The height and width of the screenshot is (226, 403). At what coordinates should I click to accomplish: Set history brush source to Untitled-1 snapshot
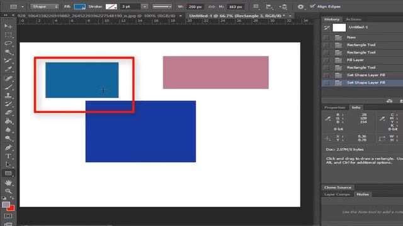327,28
